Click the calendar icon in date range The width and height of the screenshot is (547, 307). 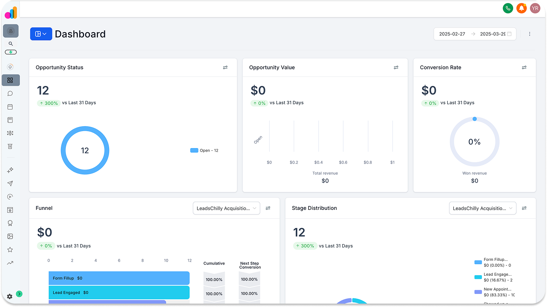tap(509, 34)
